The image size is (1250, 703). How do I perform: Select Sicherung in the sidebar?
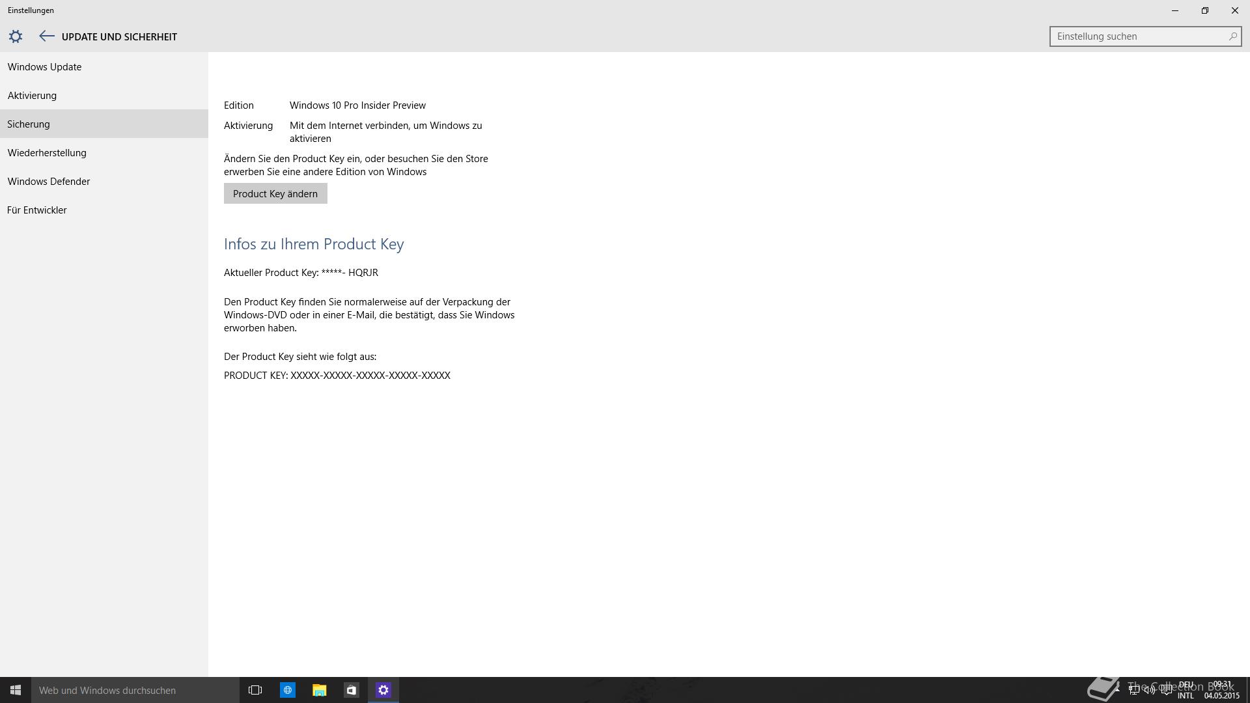click(104, 124)
